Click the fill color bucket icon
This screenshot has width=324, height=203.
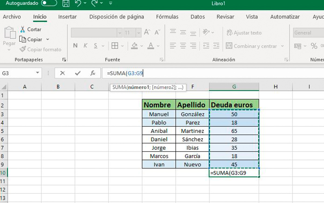(134, 46)
